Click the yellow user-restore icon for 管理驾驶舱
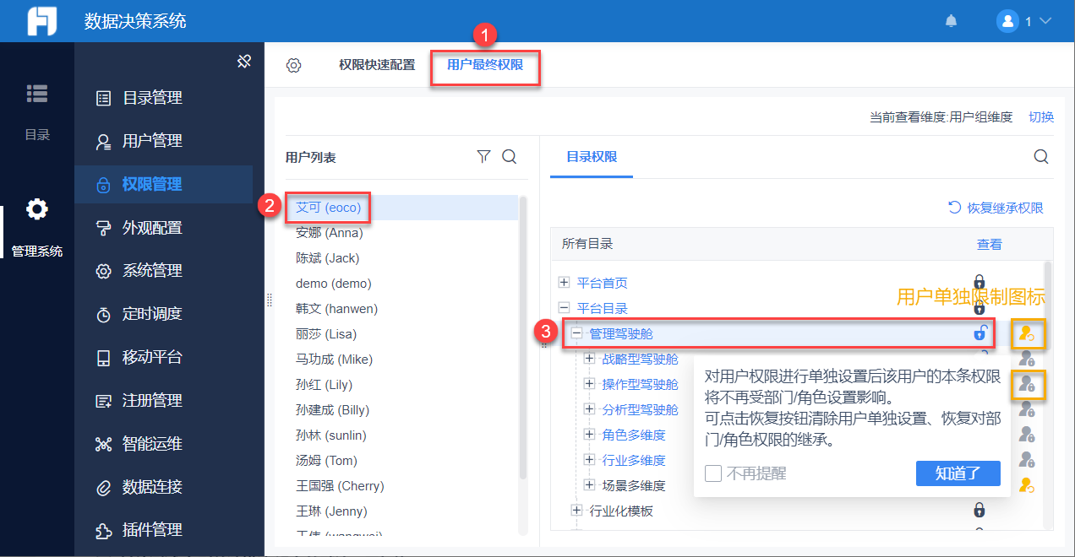This screenshot has width=1075, height=557. pos(1027,334)
